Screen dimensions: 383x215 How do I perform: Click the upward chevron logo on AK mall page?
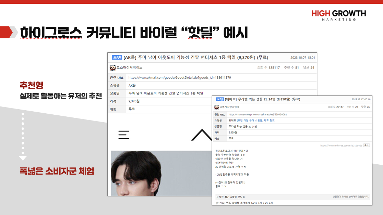coord(202,135)
